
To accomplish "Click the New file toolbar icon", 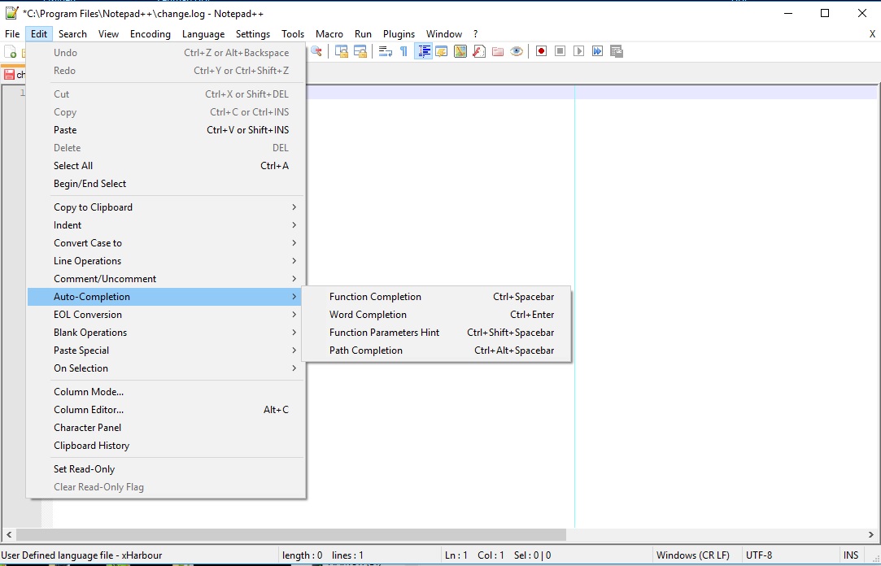I will 11,51.
